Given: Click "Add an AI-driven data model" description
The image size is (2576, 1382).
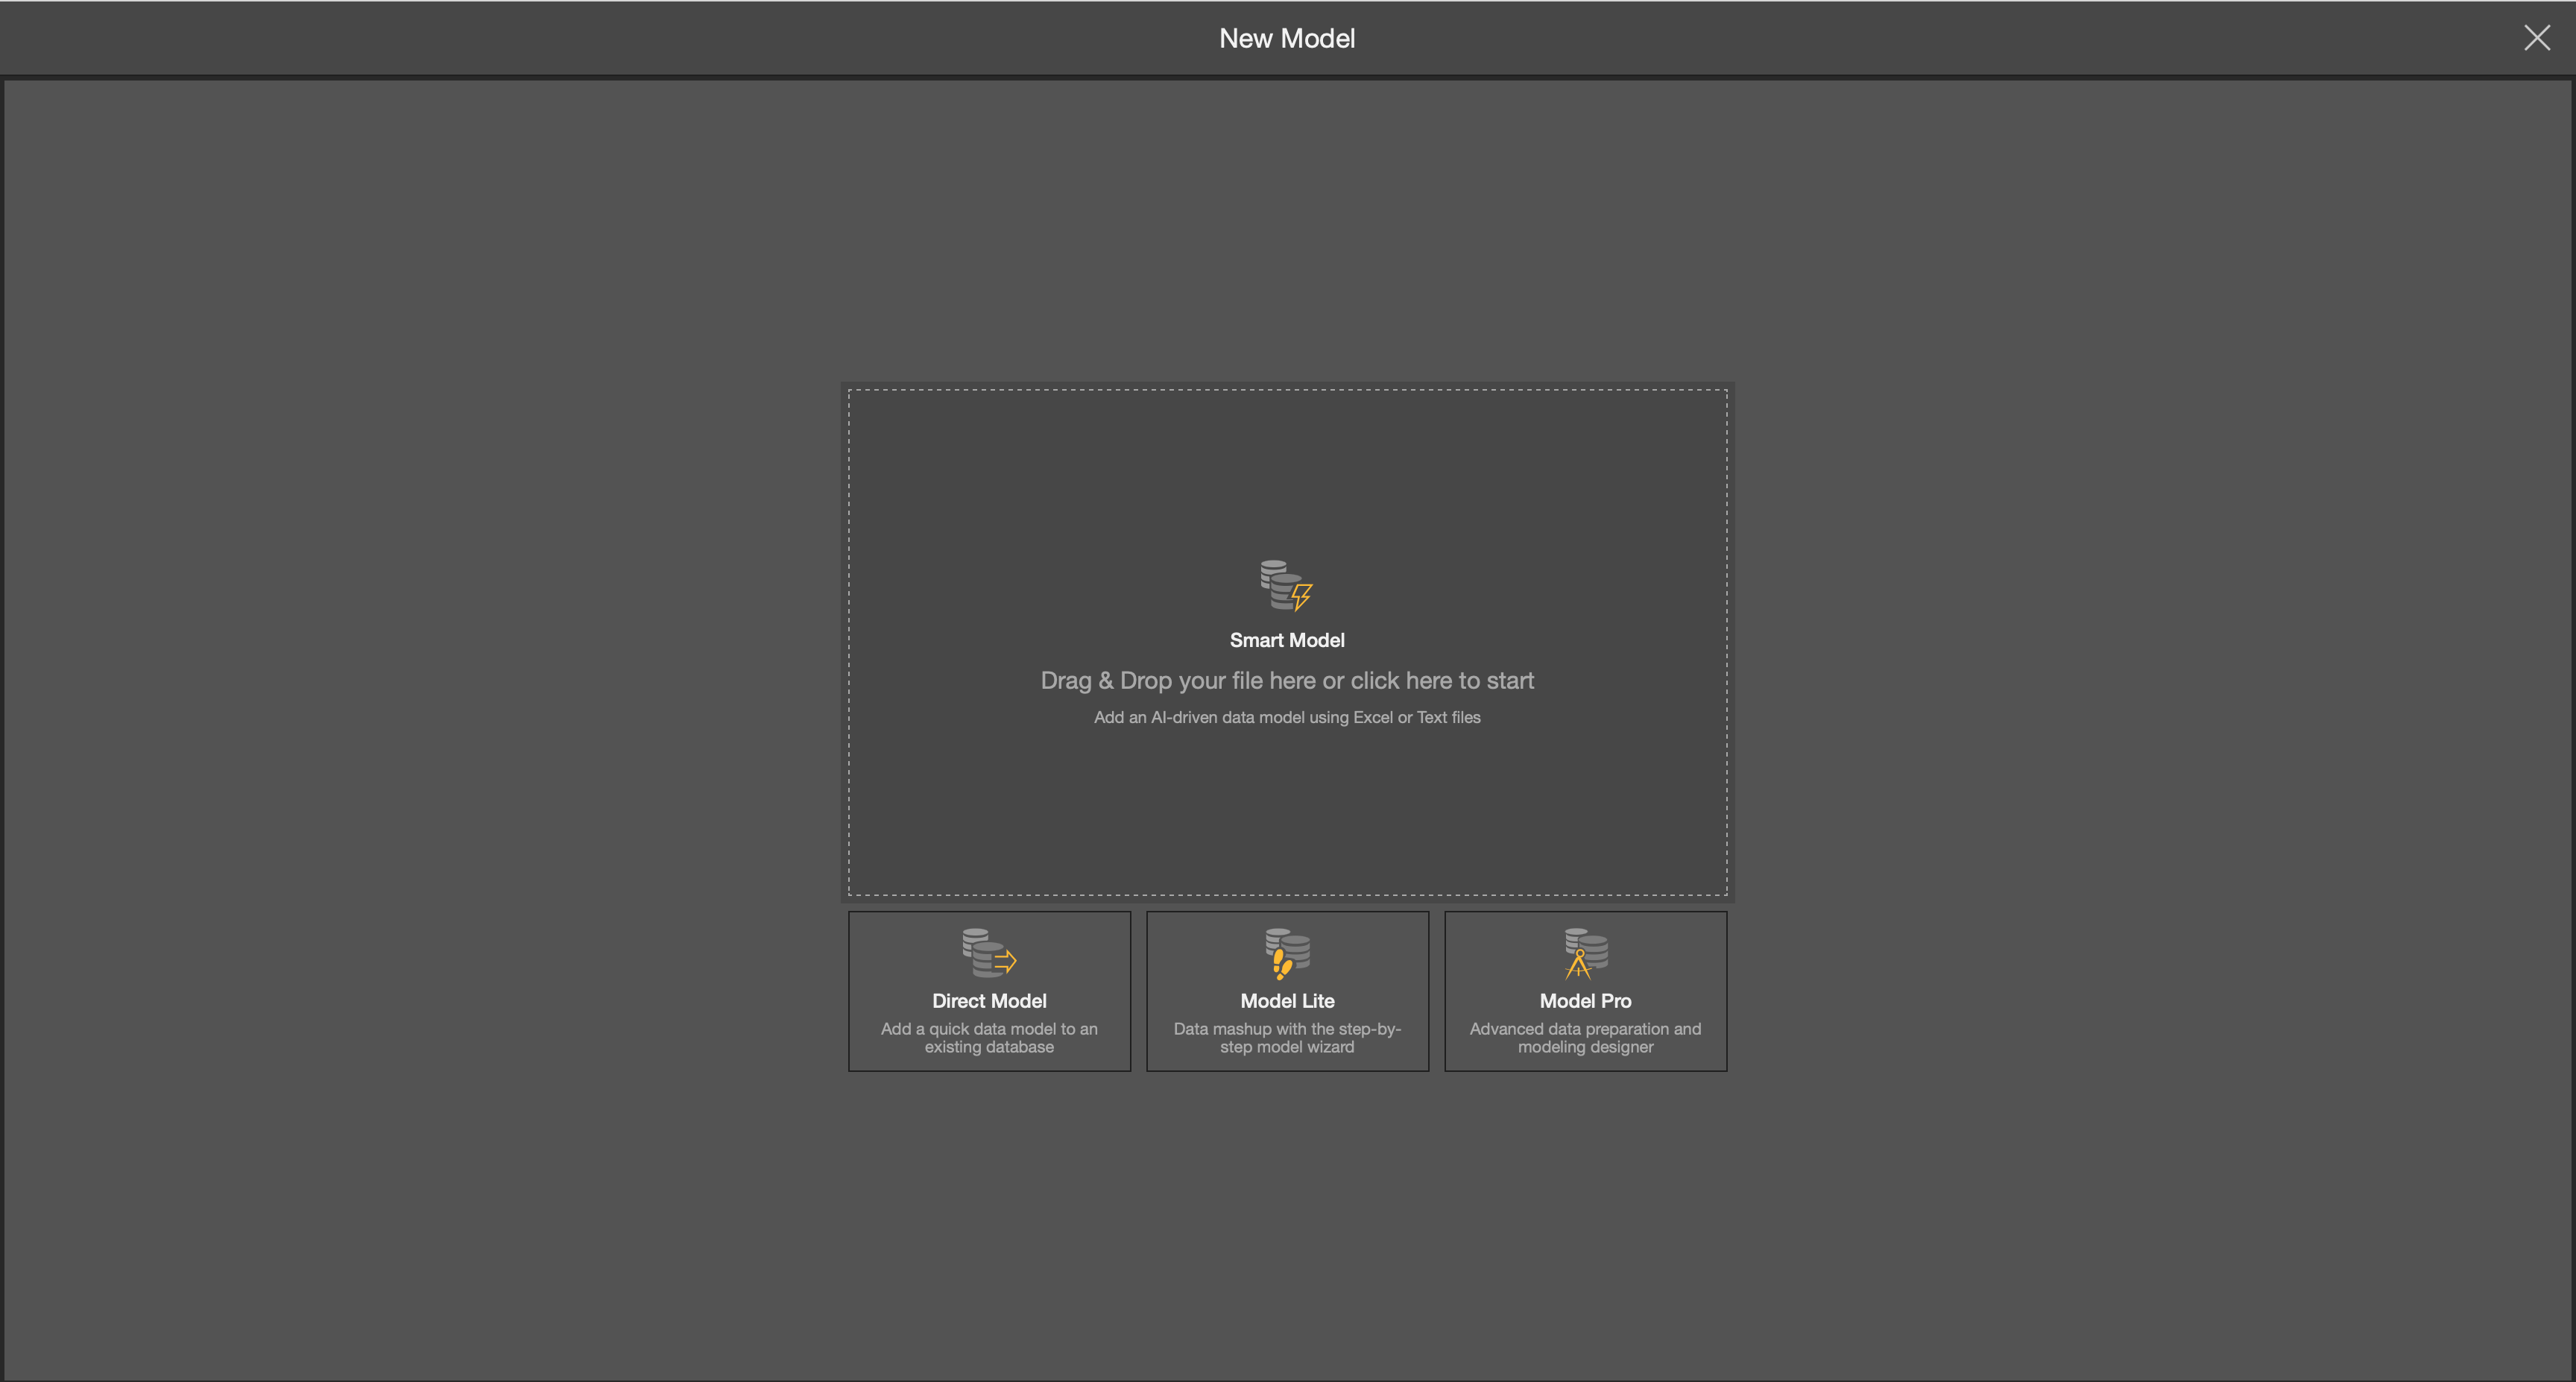Looking at the screenshot, I should (1287, 717).
